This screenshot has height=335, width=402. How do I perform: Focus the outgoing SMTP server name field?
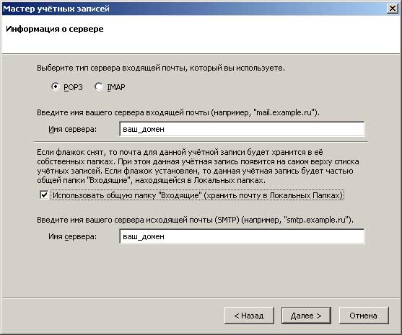[x=242, y=236]
